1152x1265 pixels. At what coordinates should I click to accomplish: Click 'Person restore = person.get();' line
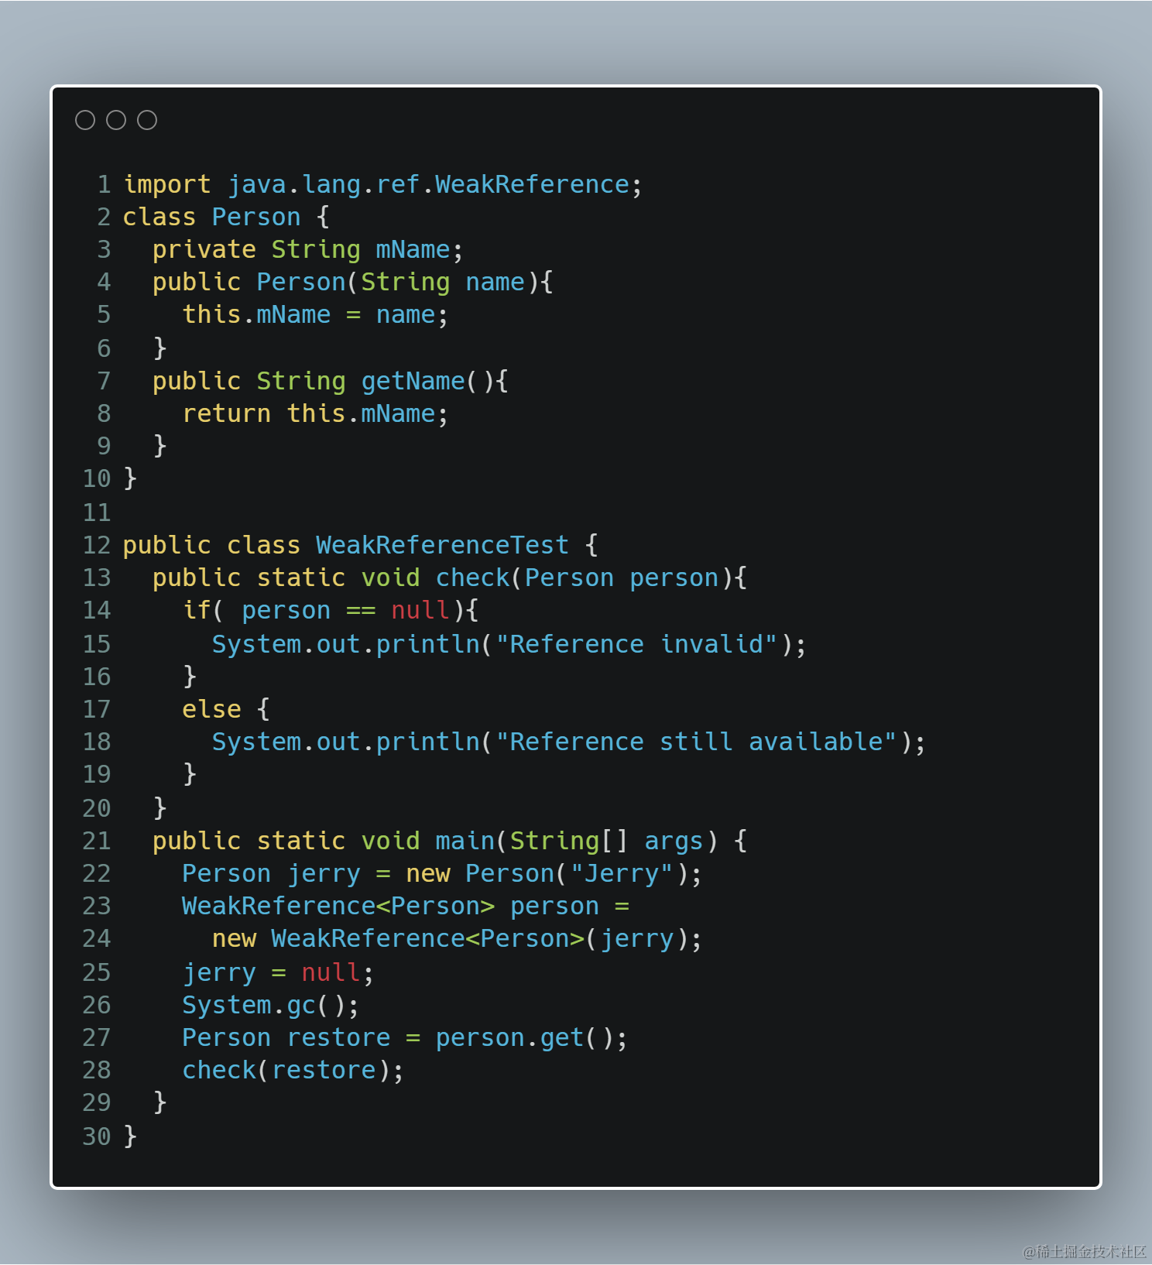[405, 1038]
